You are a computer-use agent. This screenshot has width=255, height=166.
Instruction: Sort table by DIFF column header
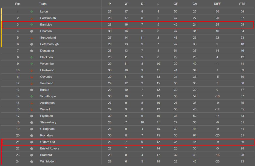pos(217,4)
